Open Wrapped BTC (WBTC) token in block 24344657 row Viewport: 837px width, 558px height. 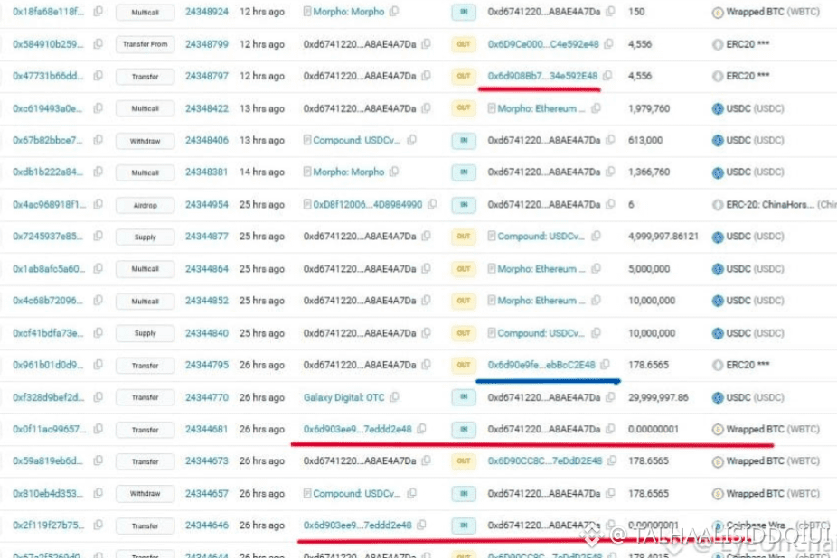773,494
